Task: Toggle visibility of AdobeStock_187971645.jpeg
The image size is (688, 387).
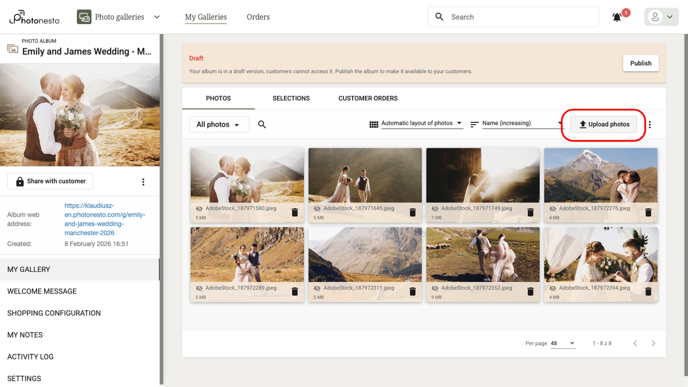Action: (316, 209)
